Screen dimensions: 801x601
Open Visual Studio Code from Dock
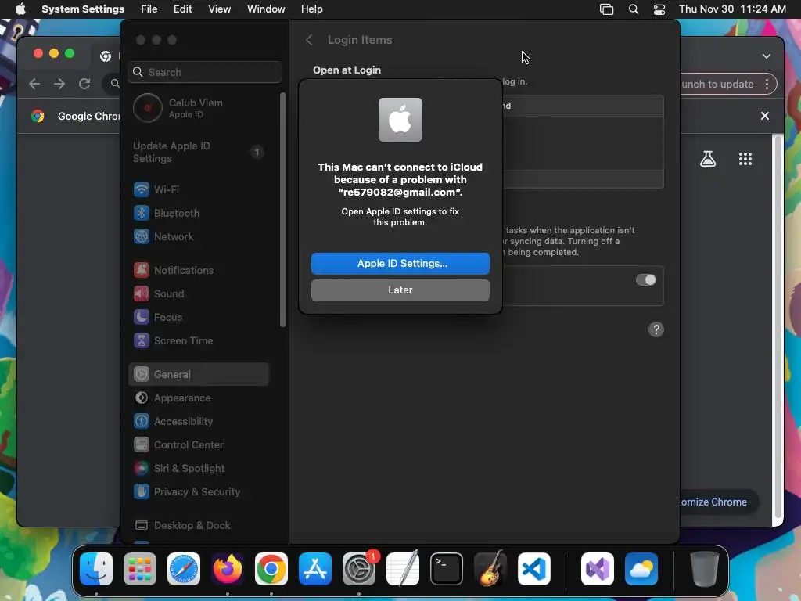[x=534, y=569]
